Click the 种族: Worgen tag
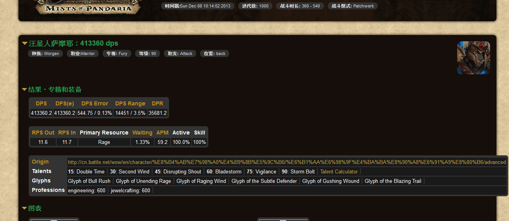509x221 pixels. (x=45, y=53)
